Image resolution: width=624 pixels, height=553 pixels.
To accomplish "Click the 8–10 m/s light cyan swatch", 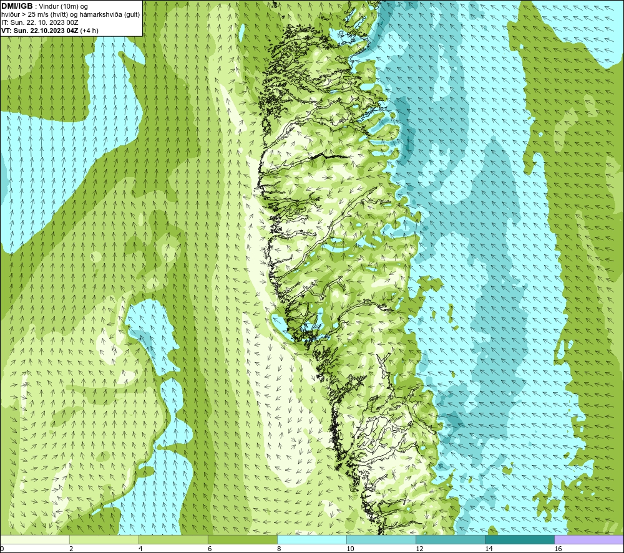I will pyautogui.click(x=312, y=539).
